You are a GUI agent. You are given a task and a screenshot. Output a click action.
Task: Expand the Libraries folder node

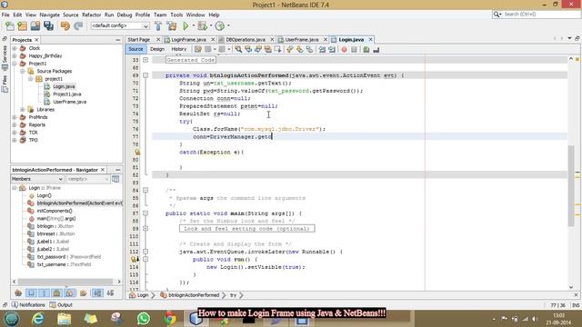click(23, 110)
